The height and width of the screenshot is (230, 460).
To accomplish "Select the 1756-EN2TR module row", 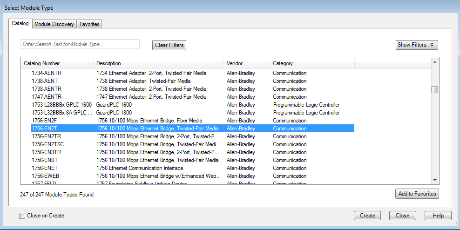I will [192, 136].
